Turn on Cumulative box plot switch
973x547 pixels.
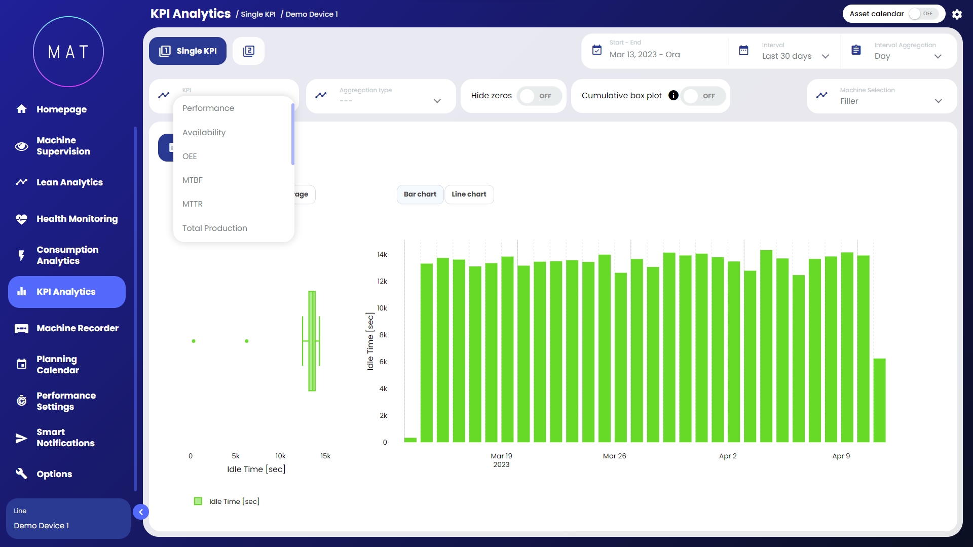[x=702, y=96]
